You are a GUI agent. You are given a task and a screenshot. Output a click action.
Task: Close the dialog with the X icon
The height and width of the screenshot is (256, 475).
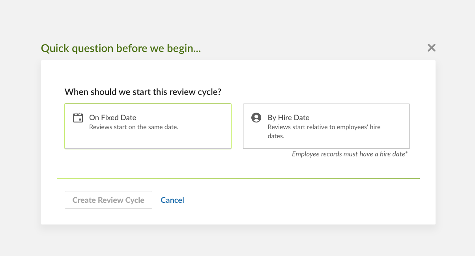click(x=432, y=48)
